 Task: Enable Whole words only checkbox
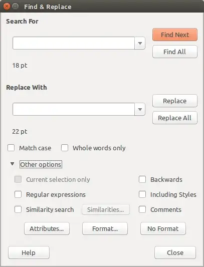click(65, 148)
